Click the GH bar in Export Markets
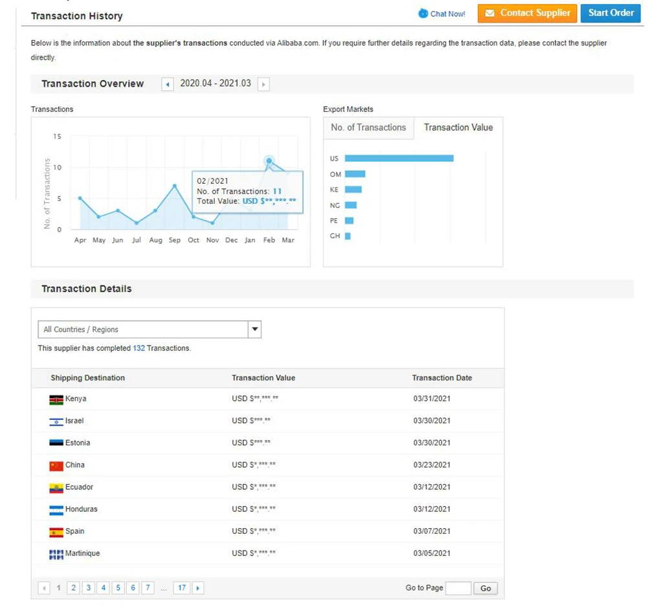 [x=348, y=236]
